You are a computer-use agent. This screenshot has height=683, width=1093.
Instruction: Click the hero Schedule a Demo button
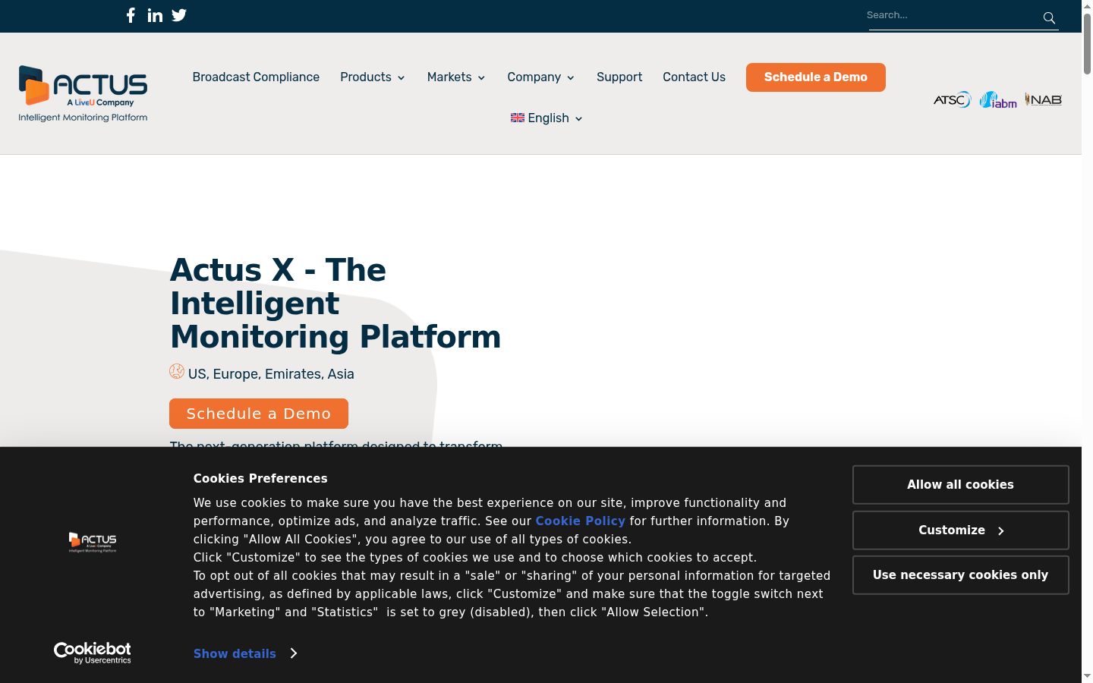tap(259, 414)
